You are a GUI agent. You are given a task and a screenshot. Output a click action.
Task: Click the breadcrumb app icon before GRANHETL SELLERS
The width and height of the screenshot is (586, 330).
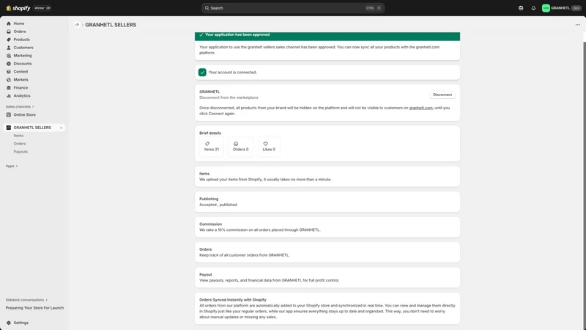[77, 25]
